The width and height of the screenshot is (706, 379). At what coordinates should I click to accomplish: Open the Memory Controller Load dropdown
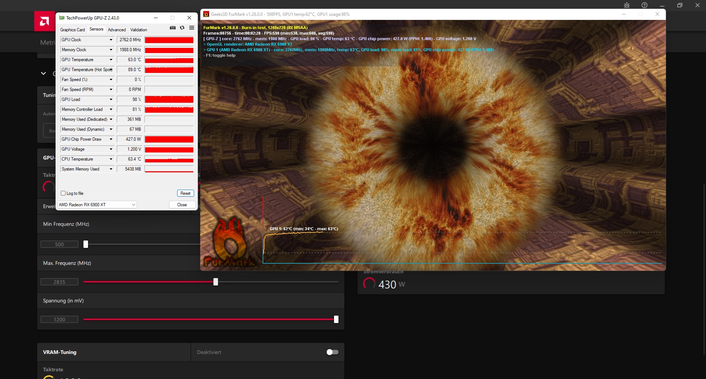click(x=110, y=109)
